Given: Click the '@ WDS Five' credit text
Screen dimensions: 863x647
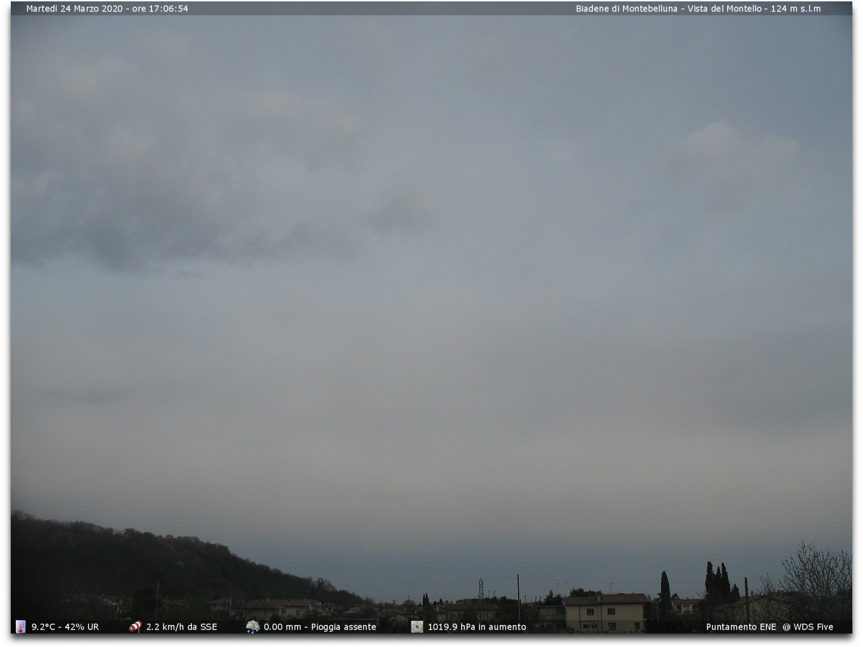Looking at the screenshot, I should 808,627.
